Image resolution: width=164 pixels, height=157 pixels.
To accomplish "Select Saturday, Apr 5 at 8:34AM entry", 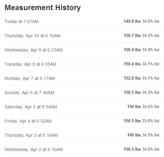I will pos(84,107).
